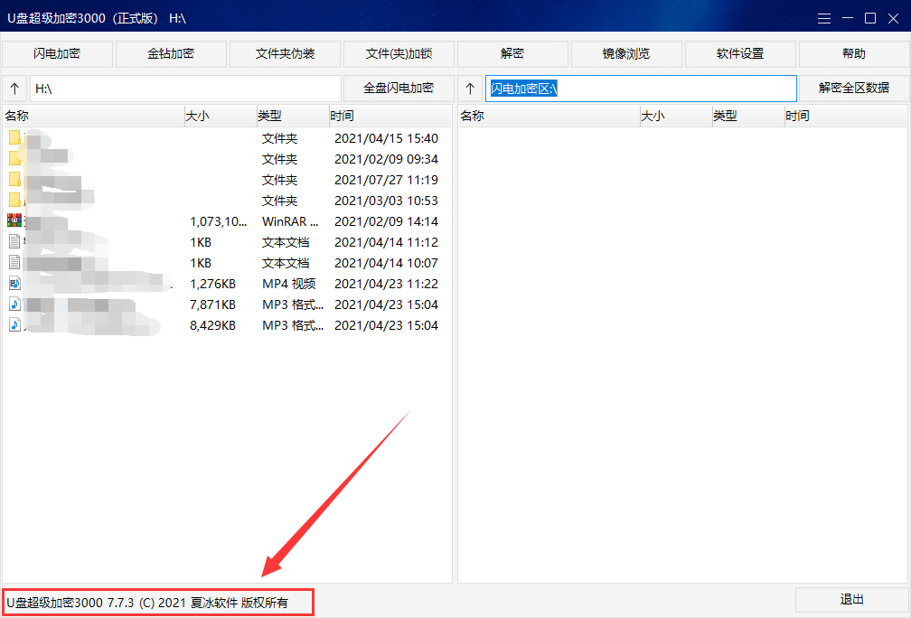The height and width of the screenshot is (618, 911).
Task: Click the WinRAR ... type cell
Action: 290,221
